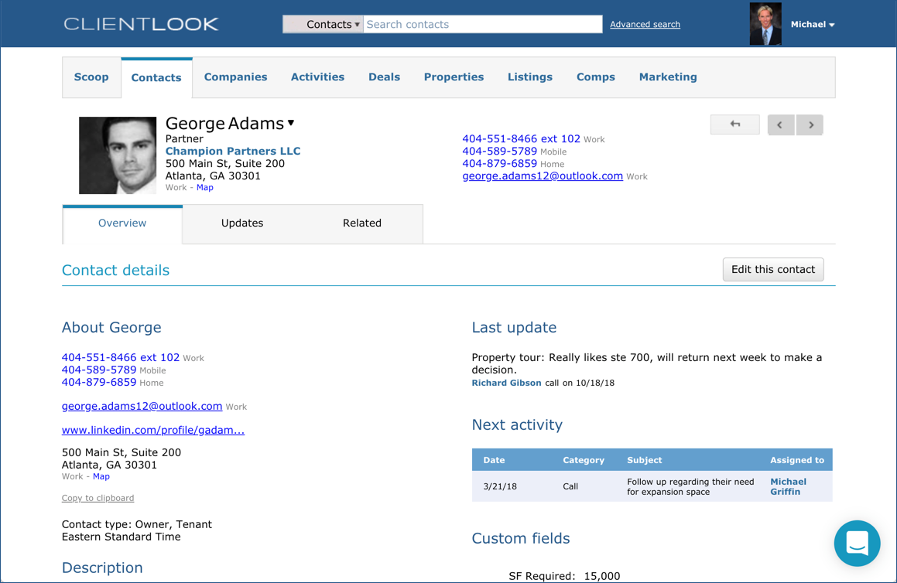Open the Deals tab
Screen dimensions: 897x583
pyautogui.click(x=384, y=77)
